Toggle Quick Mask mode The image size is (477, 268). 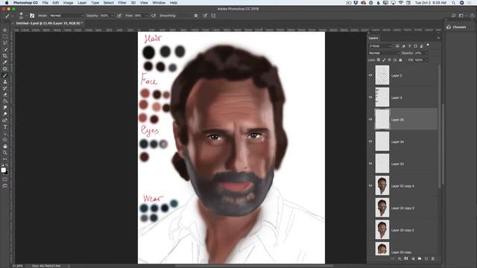pyautogui.click(x=5, y=179)
